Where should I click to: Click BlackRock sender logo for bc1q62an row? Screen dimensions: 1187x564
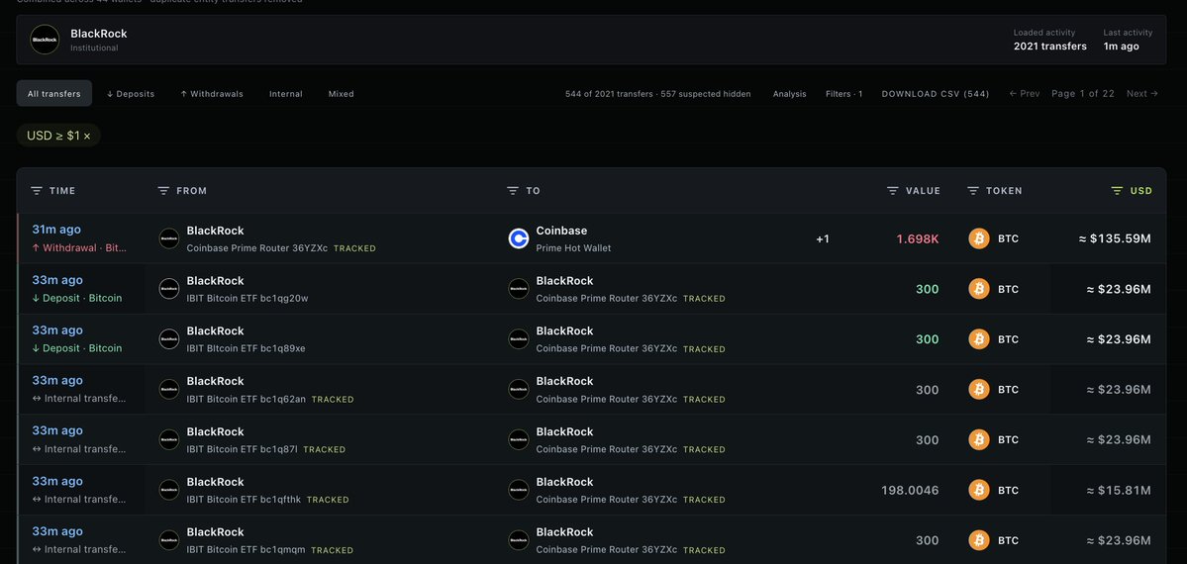[169, 389]
